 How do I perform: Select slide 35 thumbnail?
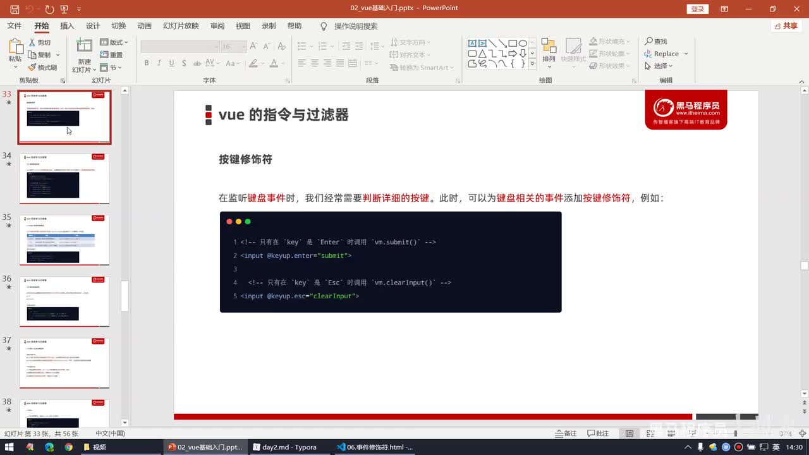[x=64, y=240]
